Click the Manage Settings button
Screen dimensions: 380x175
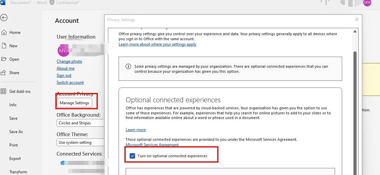pos(74,103)
